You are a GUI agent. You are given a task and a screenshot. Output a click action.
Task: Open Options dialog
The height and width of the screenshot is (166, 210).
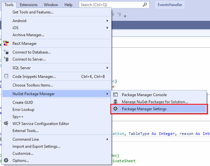click(x=56, y=160)
